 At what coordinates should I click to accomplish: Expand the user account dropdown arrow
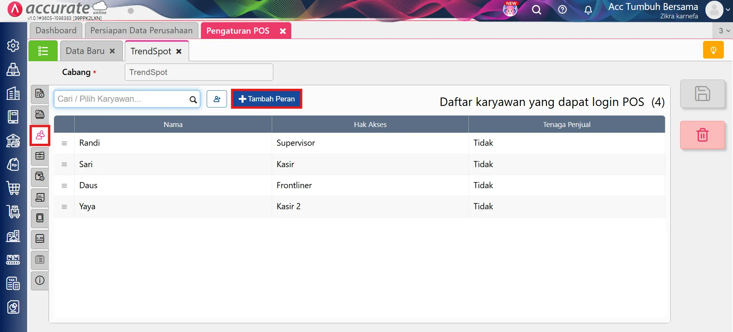coord(728,10)
